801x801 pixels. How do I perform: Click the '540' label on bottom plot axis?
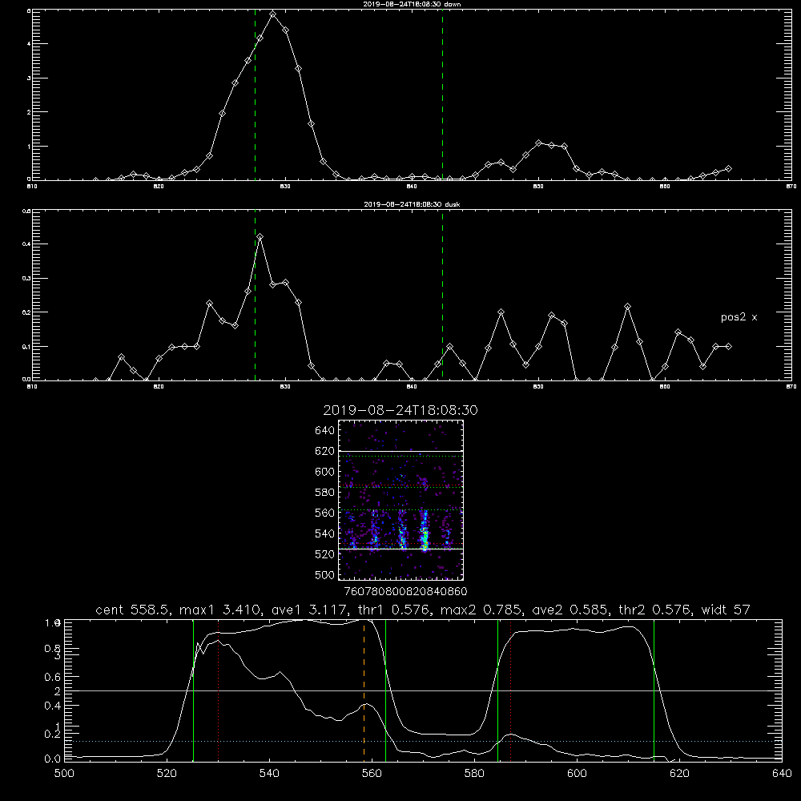click(x=269, y=773)
